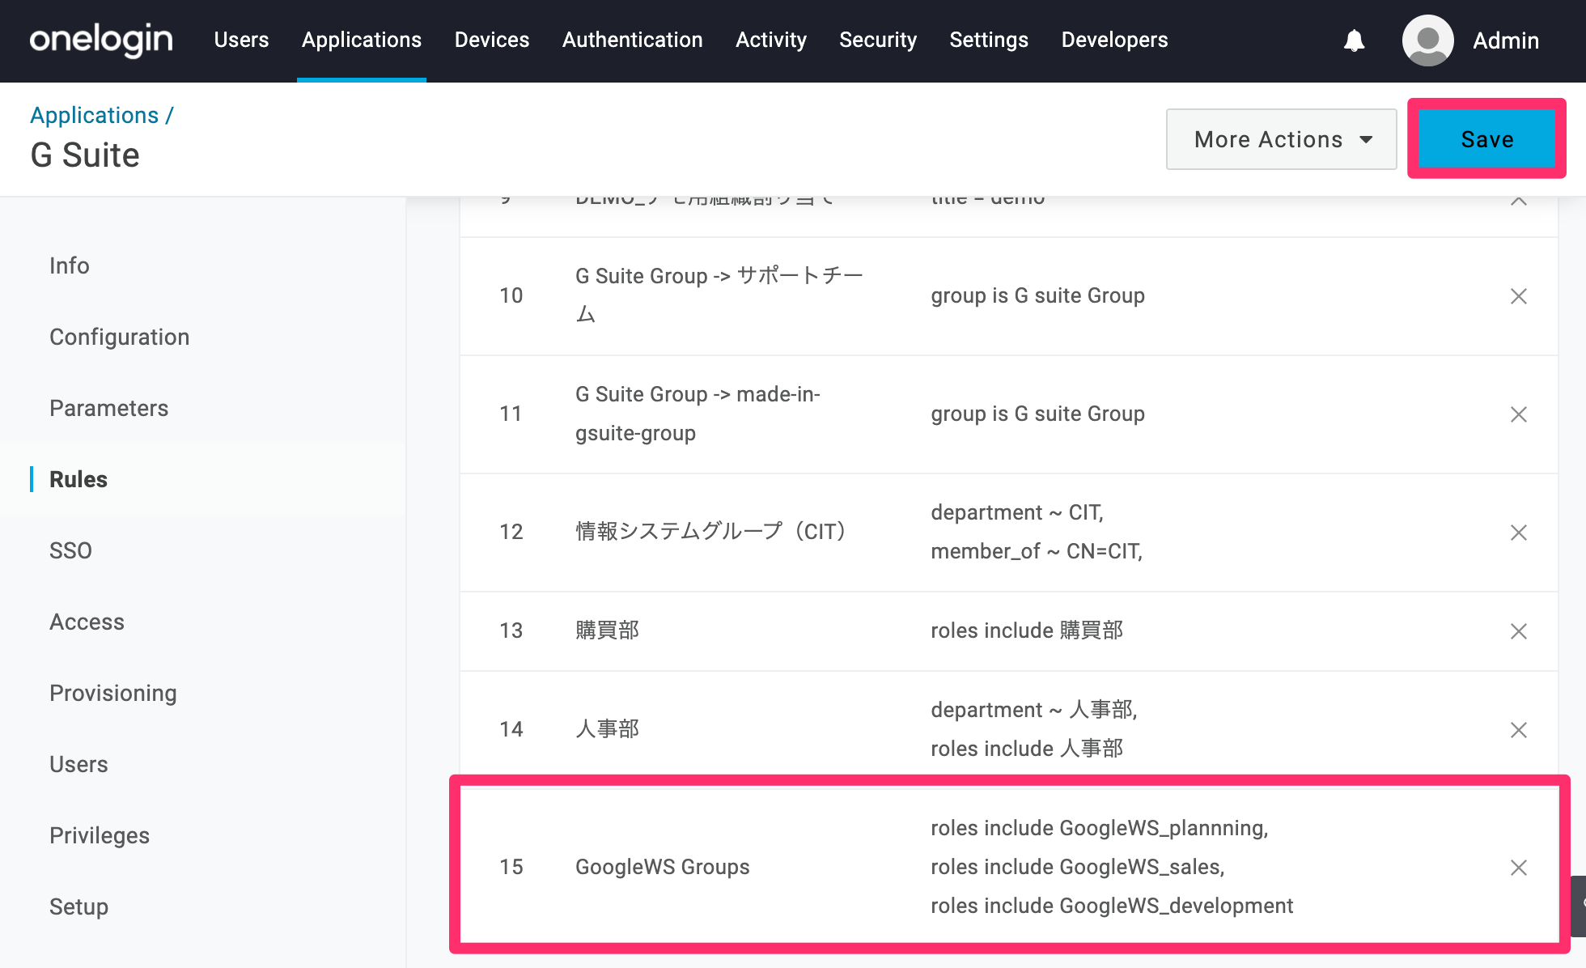This screenshot has height=968, width=1586.
Task: Click the Admin avatar icon
Action: tap(1427, 40)
